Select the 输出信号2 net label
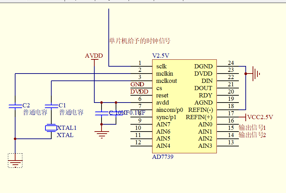The image size is (286, 193). (x=252, y=135)
